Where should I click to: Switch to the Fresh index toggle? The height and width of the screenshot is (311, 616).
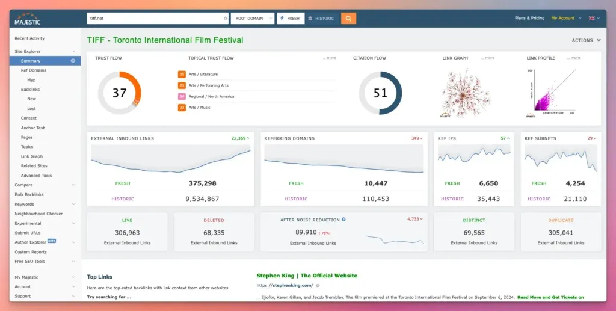pyautogui.click(x=291, y=19)
